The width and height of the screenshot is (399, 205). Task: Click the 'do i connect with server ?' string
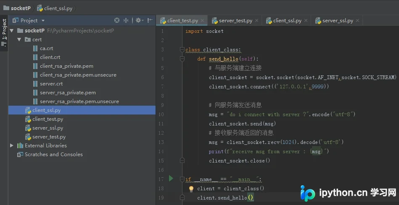[268, 114]
